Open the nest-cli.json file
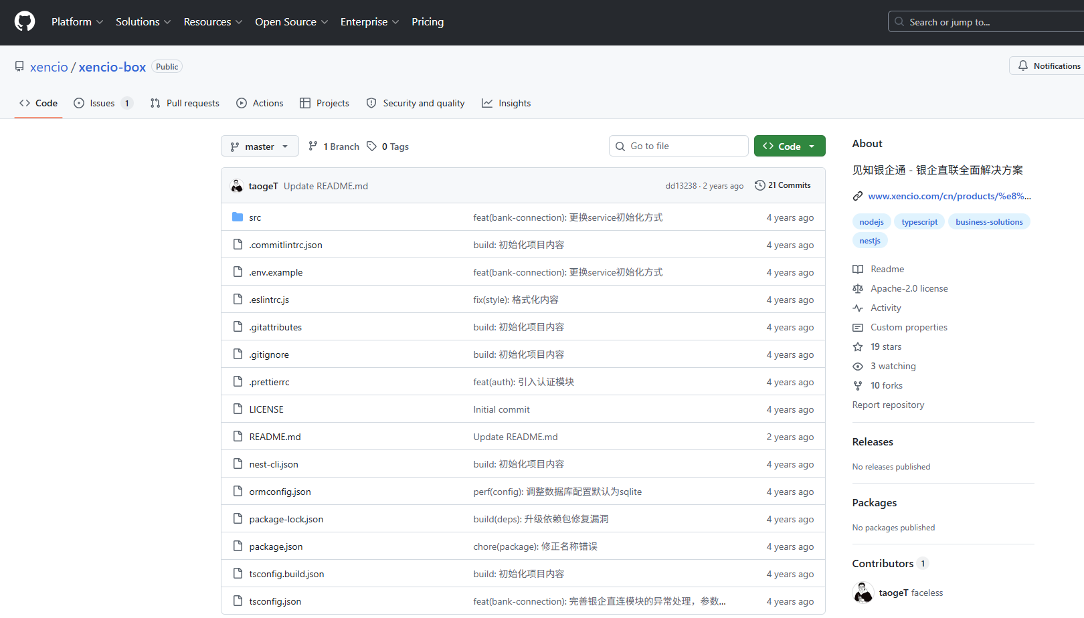Viewport: 1084px width, 618px height. pos(274,464)
